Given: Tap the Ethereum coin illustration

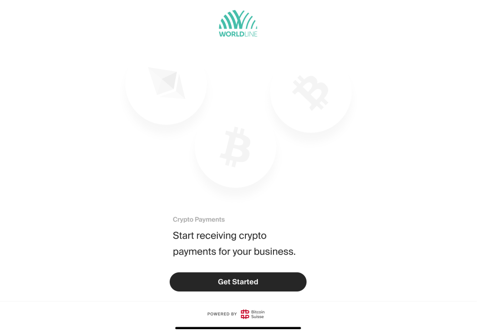Looking at the screenshot, I should click(x=166, y=88).
